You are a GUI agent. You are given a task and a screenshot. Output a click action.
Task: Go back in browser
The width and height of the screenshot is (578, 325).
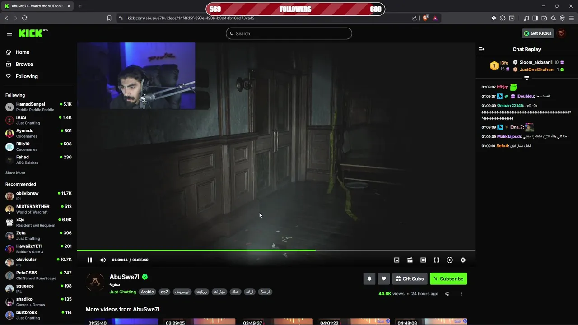[x=6, y=18]
